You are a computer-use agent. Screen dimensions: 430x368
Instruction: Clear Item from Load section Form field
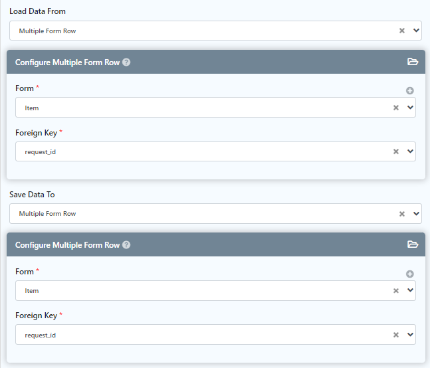pos(396,108)
